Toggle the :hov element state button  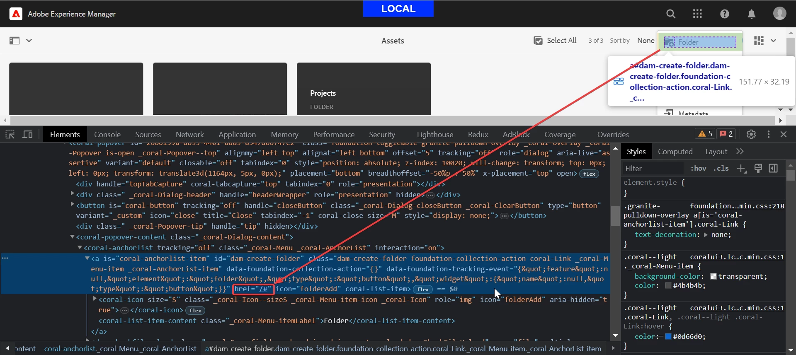pos(699,168)
